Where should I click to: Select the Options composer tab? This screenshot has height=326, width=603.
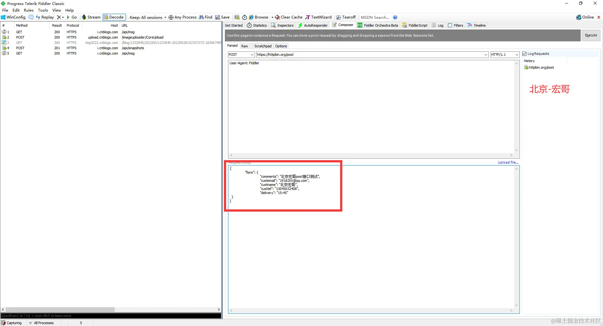coord(281,46)
